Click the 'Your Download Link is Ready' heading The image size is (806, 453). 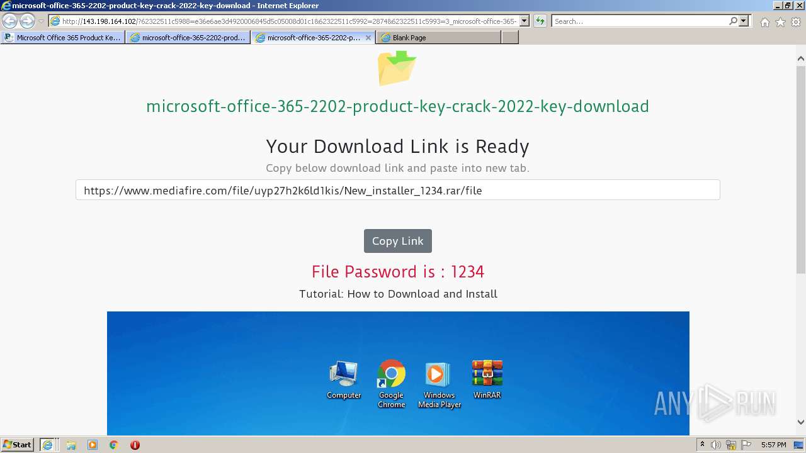pos(397,146)
